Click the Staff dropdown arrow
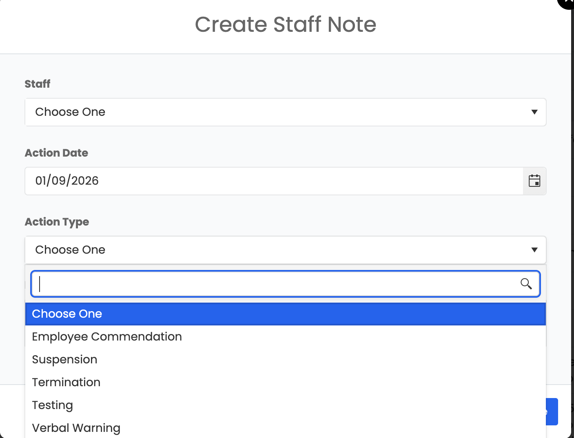The image size is (574, 438). point(534,112)
